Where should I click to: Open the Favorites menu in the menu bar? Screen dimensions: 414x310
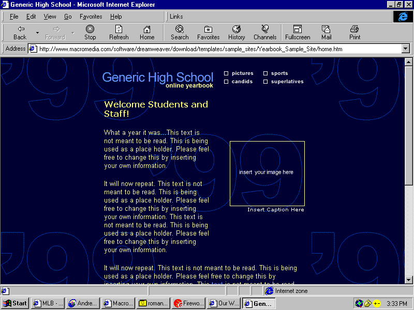(x=91, y=17)
